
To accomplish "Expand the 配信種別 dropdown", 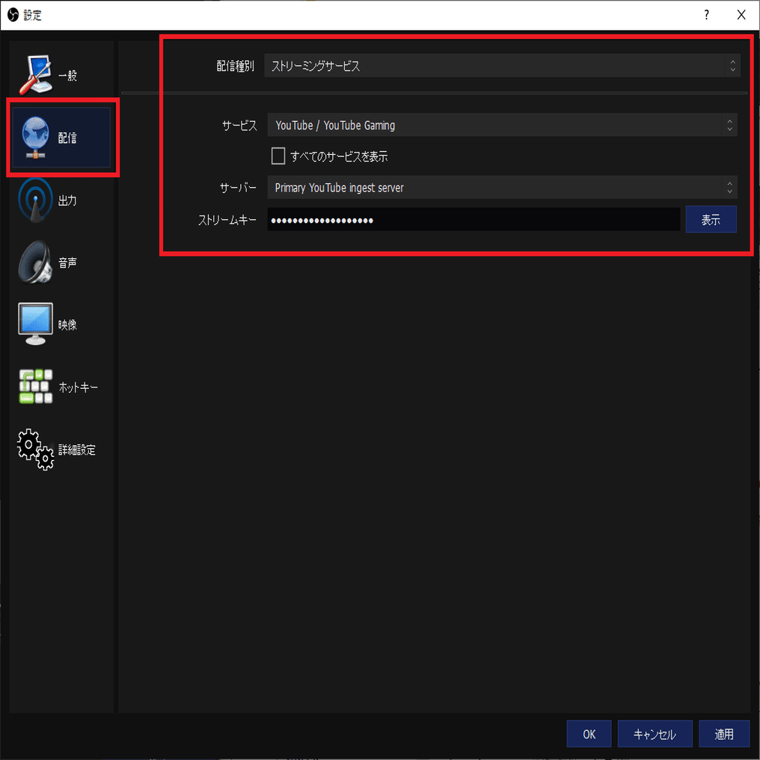I will point(502,65).
